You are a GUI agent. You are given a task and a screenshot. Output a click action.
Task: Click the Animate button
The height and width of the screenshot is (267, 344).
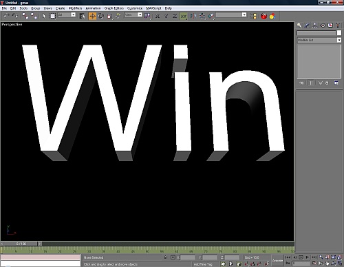tap(277, 261)
